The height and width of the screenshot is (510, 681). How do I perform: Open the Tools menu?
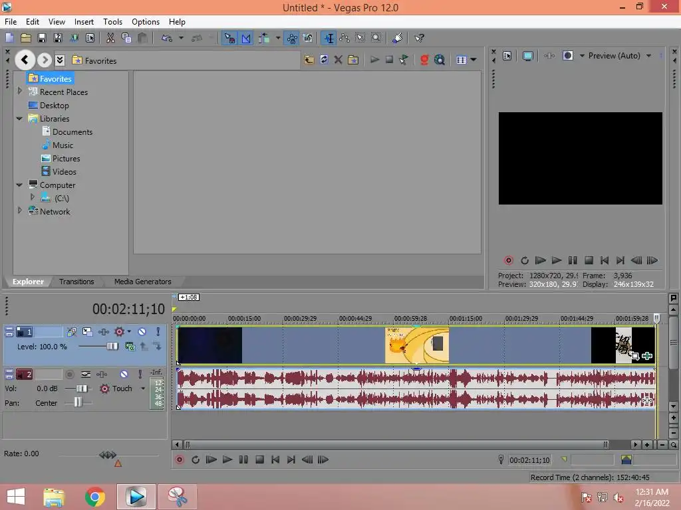[112, 22]
